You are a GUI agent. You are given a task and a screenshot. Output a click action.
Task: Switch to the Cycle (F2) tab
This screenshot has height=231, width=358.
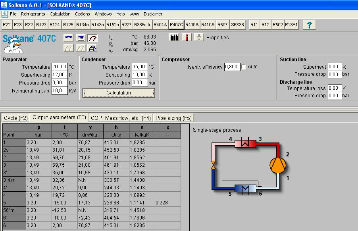pyautogui.click(x=16, y=118)
